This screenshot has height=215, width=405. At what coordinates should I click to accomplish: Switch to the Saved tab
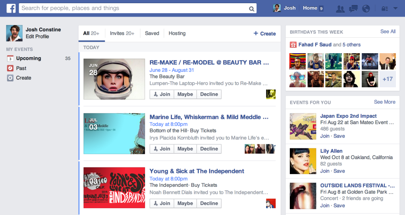[152, 33]
